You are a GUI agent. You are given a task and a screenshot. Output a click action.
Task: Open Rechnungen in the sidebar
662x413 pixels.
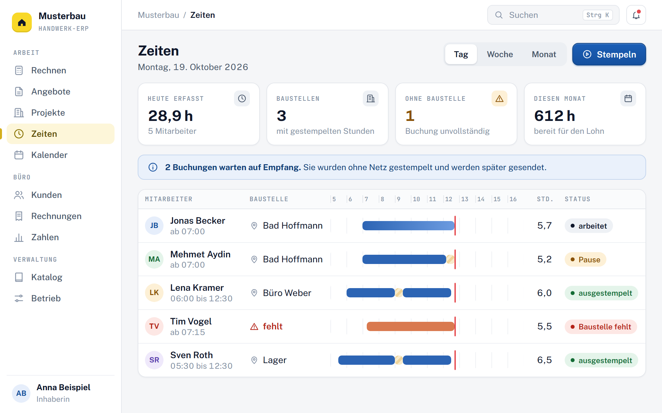click(61, 216)
